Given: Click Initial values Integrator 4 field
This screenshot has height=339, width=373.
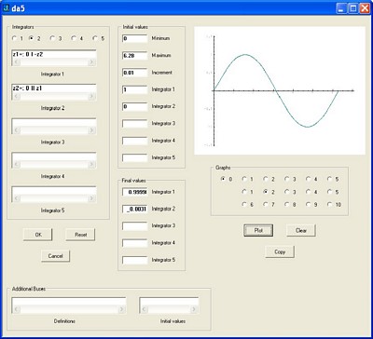Looking at the screenshot, I should tap(135, 141).
